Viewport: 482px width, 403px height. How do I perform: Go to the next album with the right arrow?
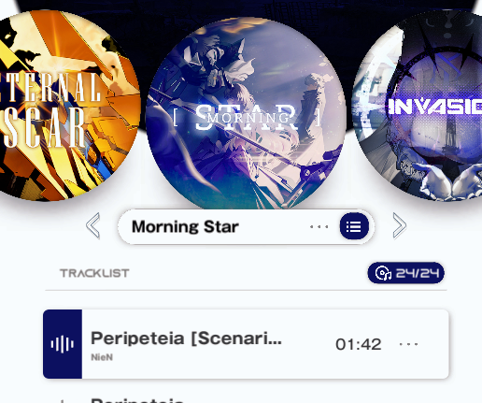pyautogui.click(x=400, y=225)
